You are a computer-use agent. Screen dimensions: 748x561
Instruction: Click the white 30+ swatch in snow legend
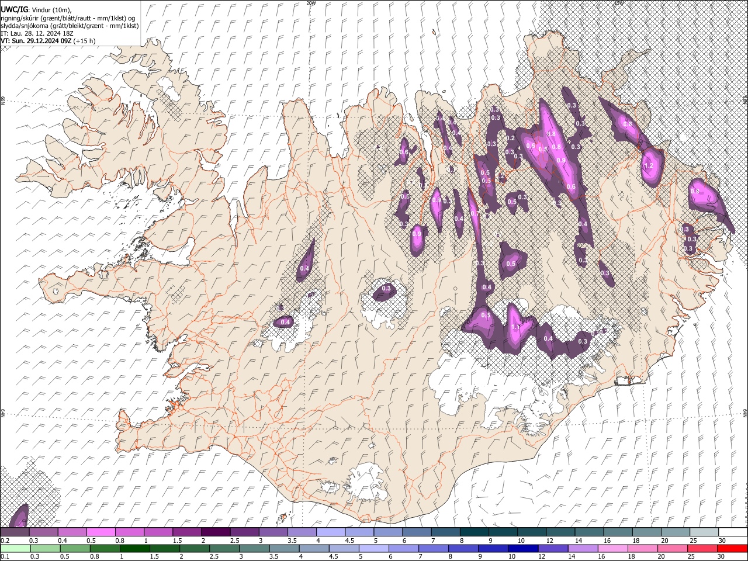[x=733, y=532]
